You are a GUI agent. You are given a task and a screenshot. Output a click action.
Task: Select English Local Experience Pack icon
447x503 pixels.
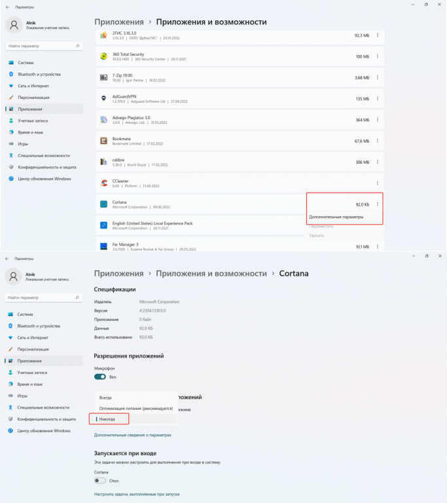tap(103, 225)
